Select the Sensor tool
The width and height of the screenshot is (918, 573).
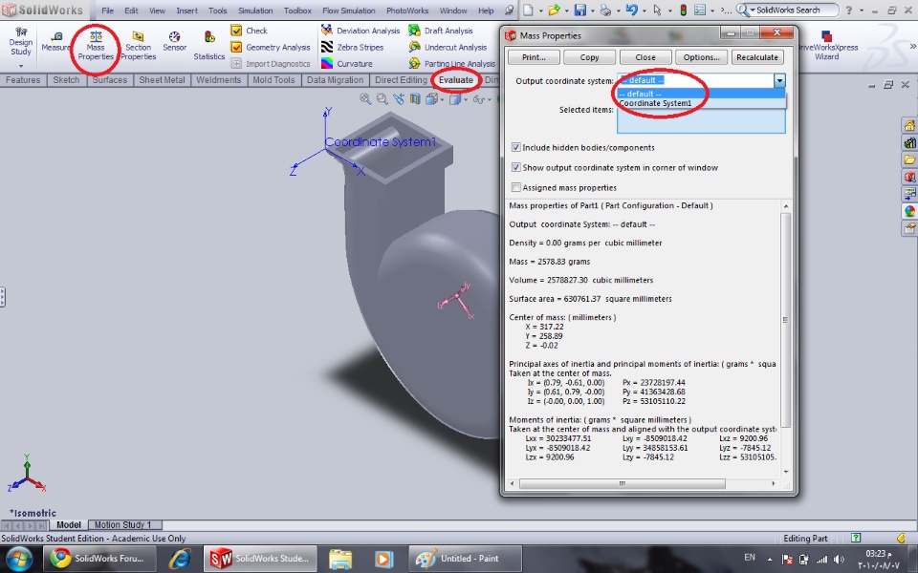pos(174,41)
